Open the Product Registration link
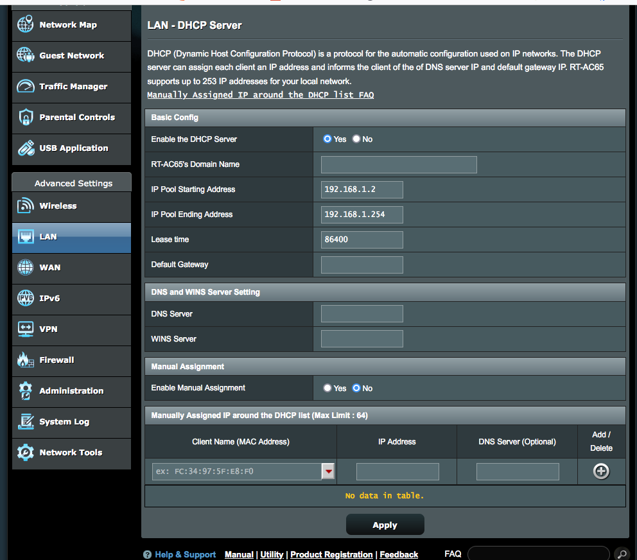This screenshot has height=560, width=637. pyautogui.click(x=331, y=554)
